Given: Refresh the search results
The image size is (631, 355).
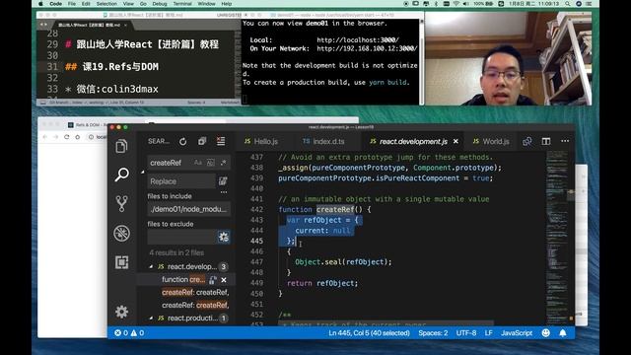Looking at the screenshot, I should pyautogui.click(x=182, y=141).
